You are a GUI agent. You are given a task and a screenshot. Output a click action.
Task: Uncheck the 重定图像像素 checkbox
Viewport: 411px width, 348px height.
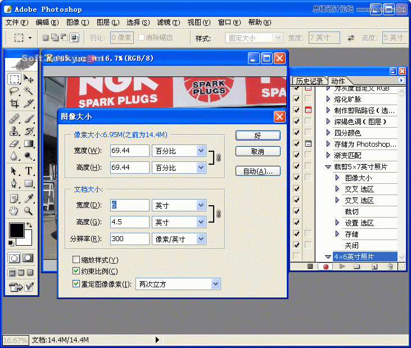click(x=76, y=283)
